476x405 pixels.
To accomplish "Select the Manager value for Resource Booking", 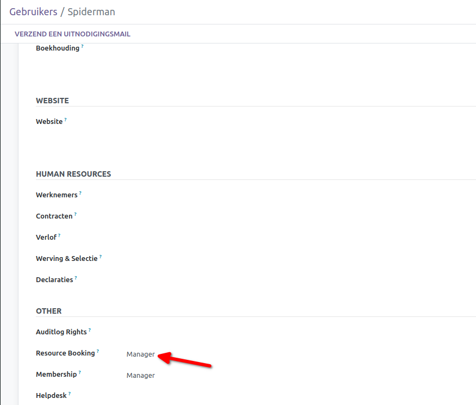I will tap(141, 354).
